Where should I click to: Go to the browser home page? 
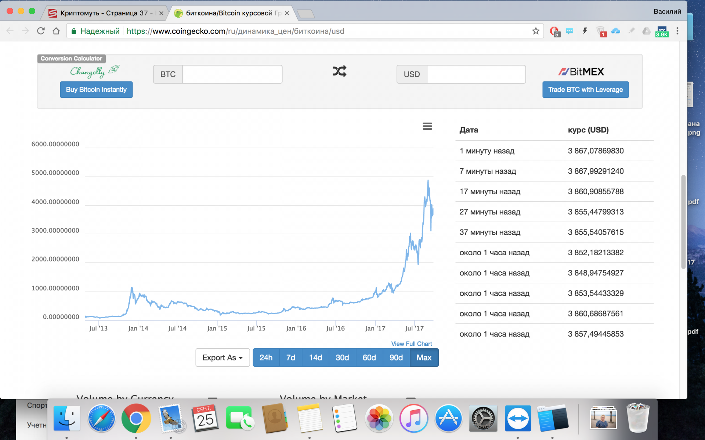[x=56, y=31]
